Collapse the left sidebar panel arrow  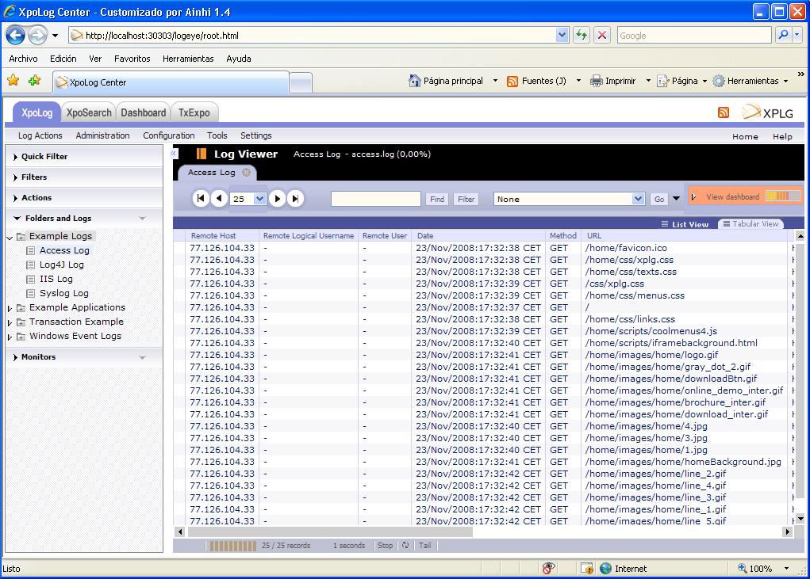pos(174,153)
